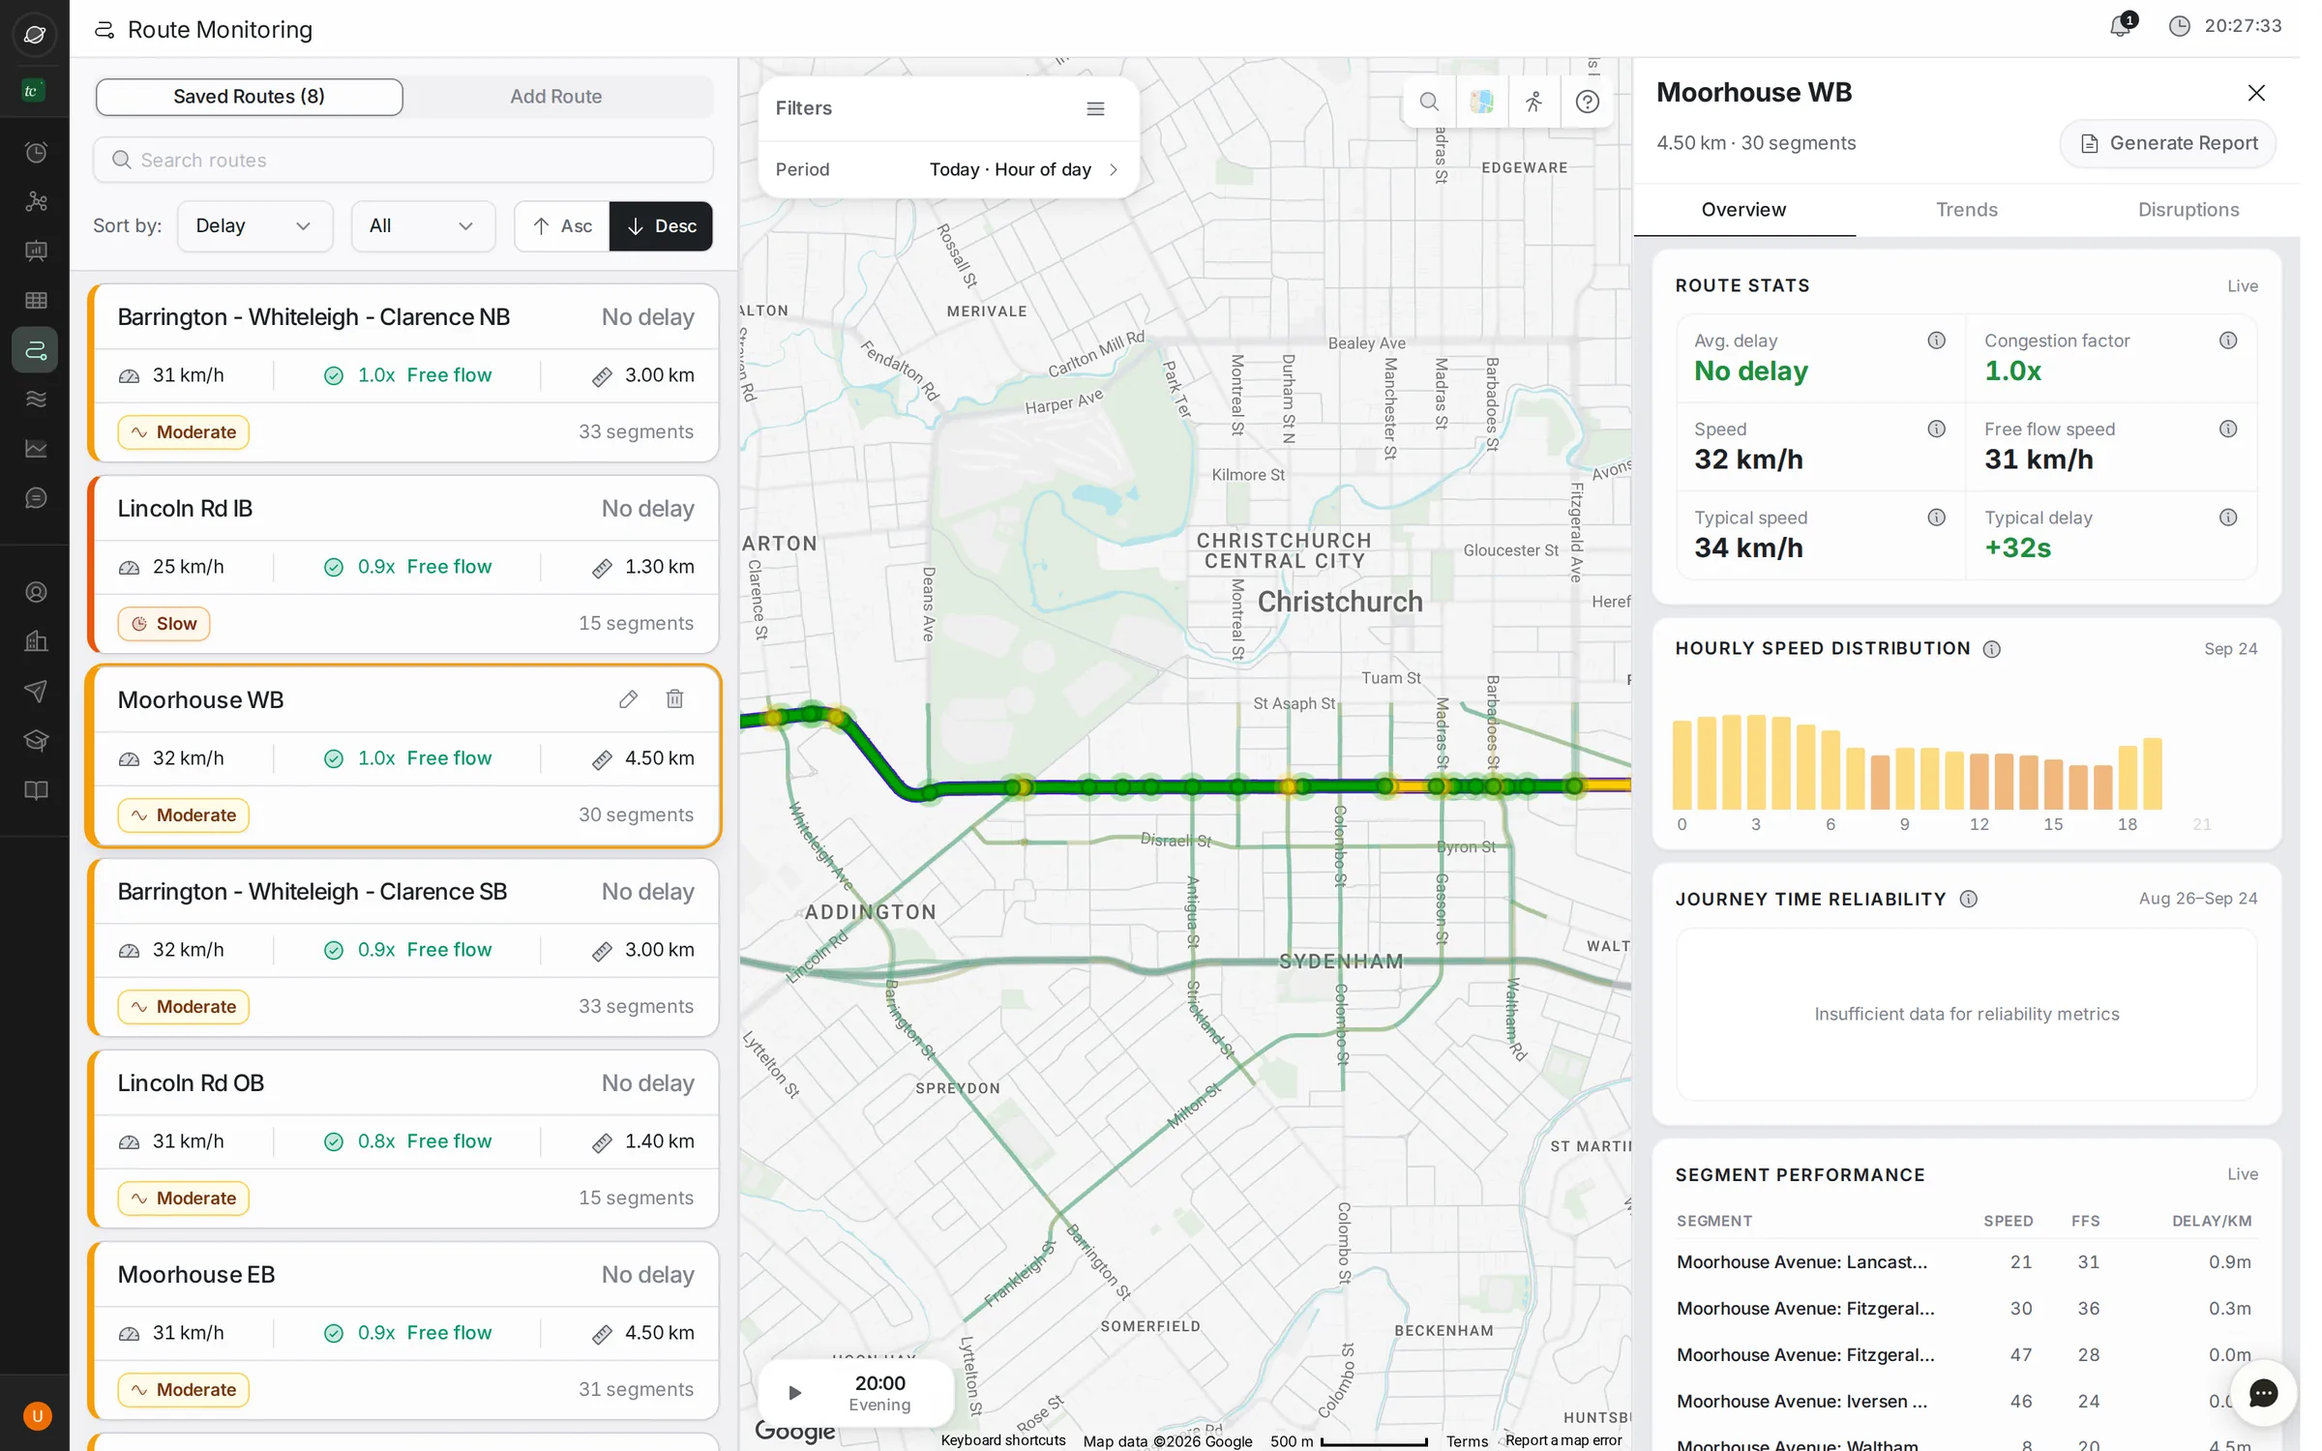Select the Lincoln Rd OB route card
This screenshot has width=2322, height=1451.
[x=403, y=1139]
